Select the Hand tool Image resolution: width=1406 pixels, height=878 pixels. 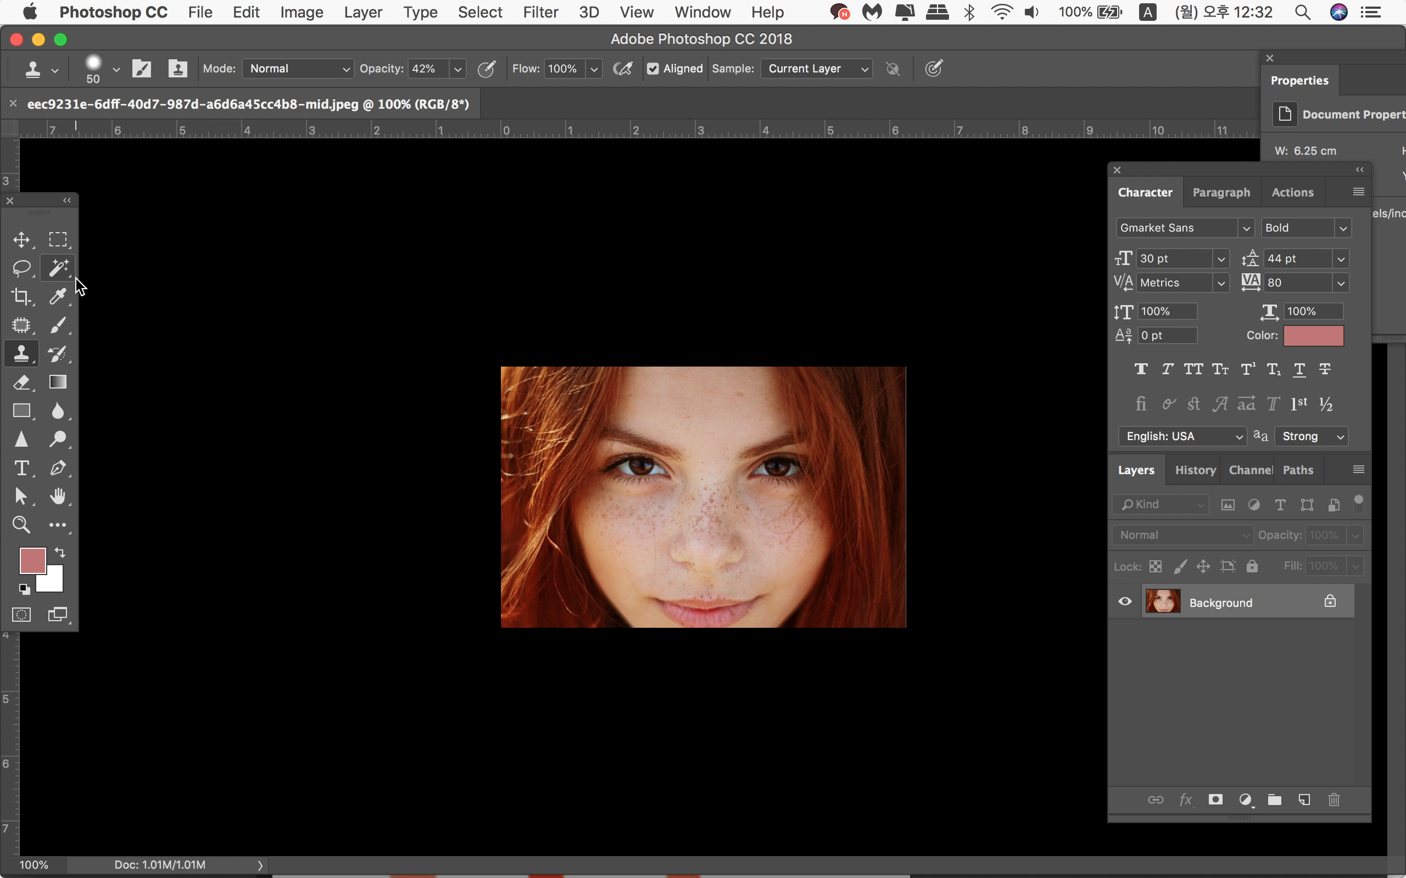(58, 497)
